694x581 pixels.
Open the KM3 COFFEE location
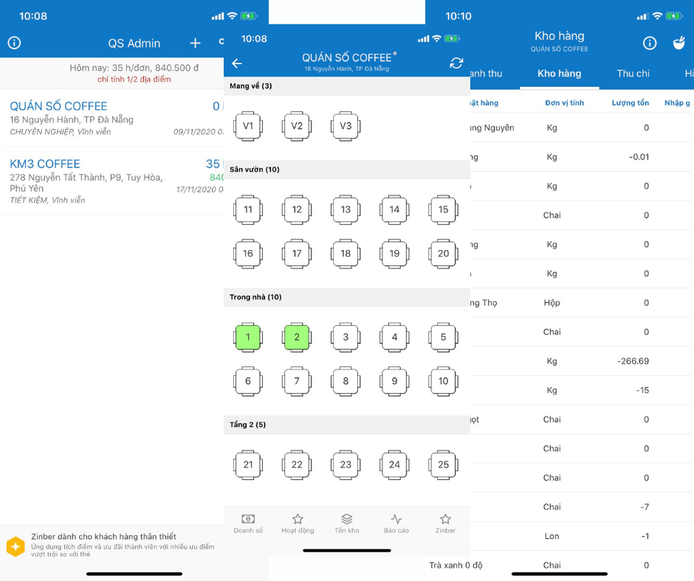(x=113, y=181)
